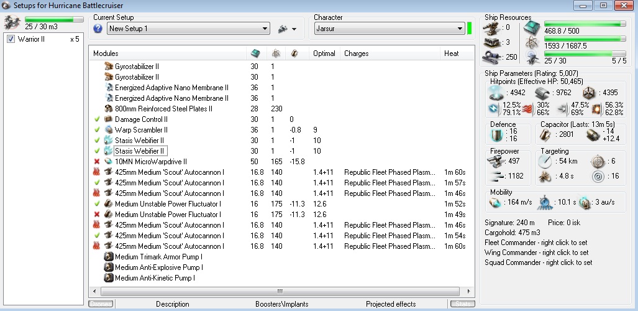Click the shield hitpoints icon showing 4942

496,93
